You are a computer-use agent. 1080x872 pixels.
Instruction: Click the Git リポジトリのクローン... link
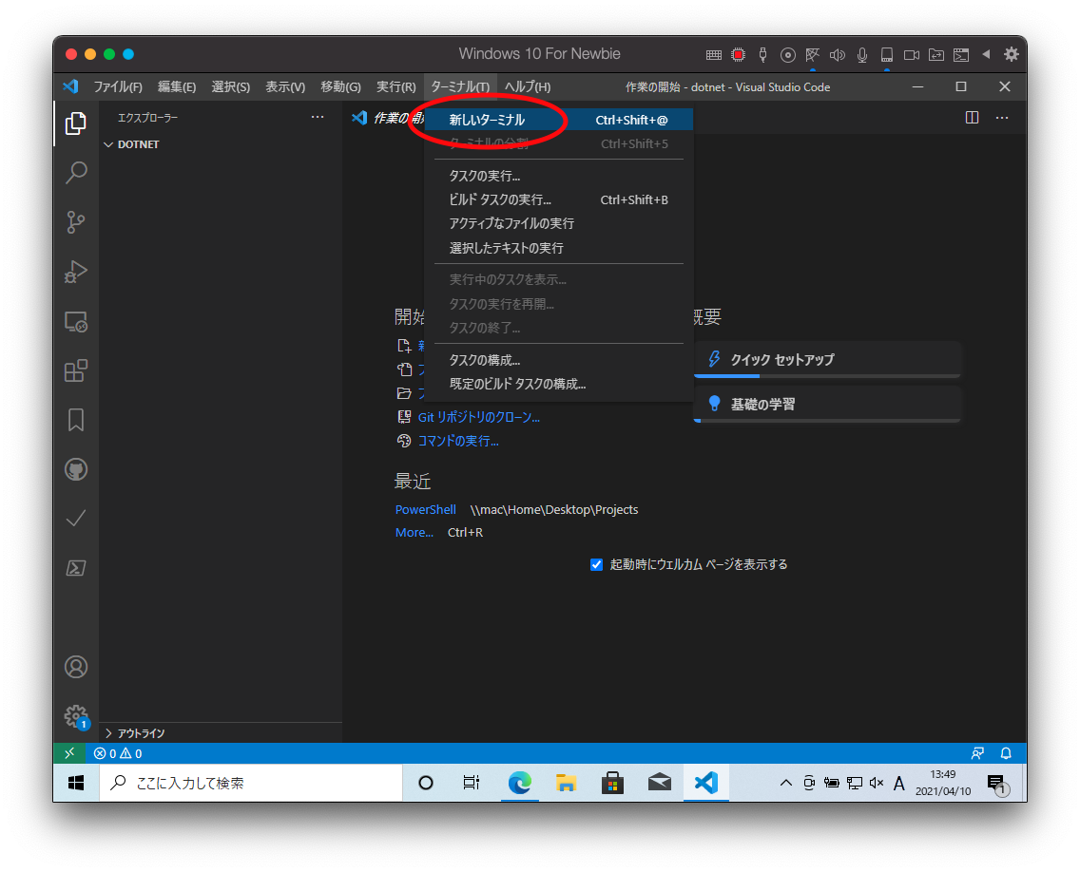point(479,417)
